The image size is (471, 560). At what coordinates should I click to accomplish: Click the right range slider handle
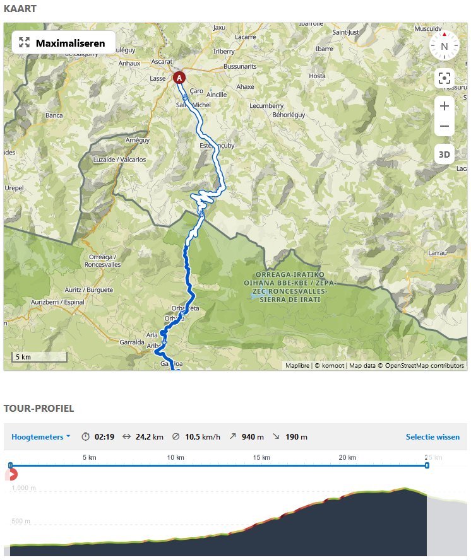[x=427, y=465]
